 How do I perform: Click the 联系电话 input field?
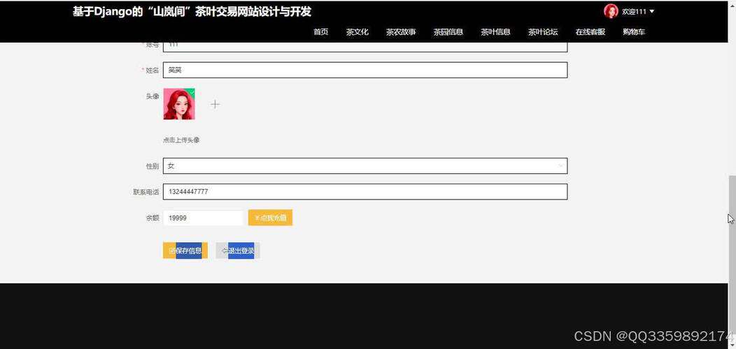(x=365, y=191)
